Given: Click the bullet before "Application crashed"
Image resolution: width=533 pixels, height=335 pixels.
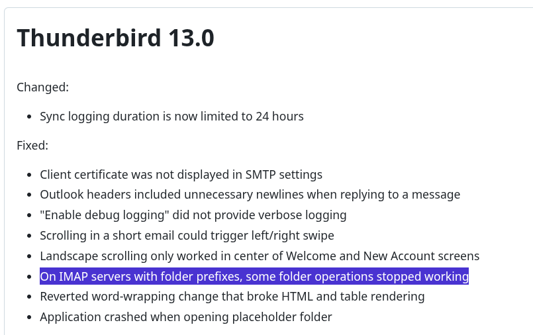Looking at the screenshot, I should tap(29, 318).
